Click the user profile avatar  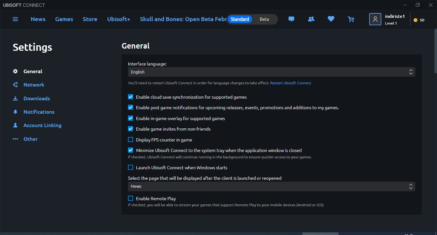(375, 19)
